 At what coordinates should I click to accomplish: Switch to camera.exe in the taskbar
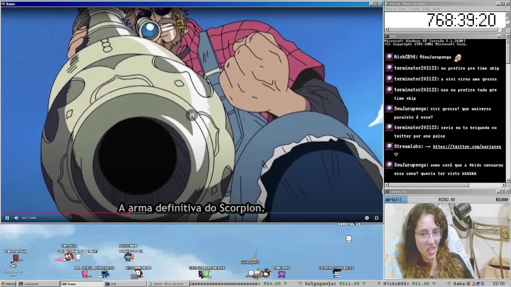pyautogui.click(x=38, y=284)
